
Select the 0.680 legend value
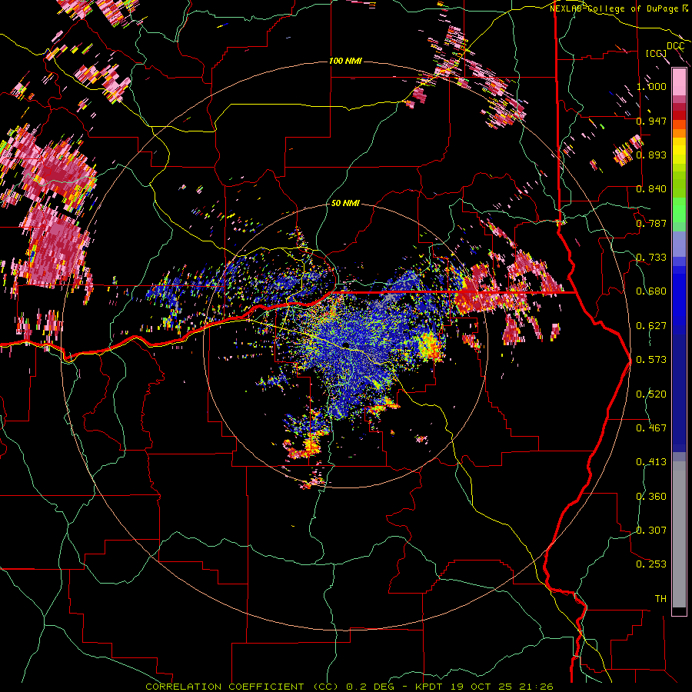coord(651,291)
